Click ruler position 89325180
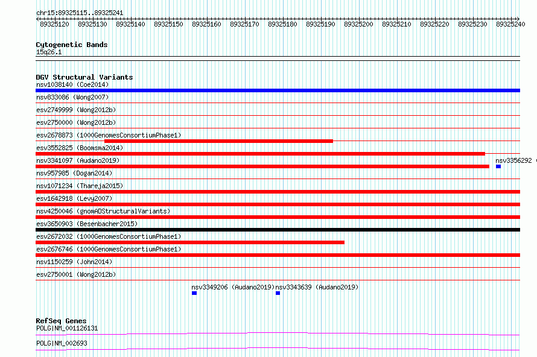Image resolution: width=537 pixels, height=357 pixels. pyautogui.click(x=282, y=24)
